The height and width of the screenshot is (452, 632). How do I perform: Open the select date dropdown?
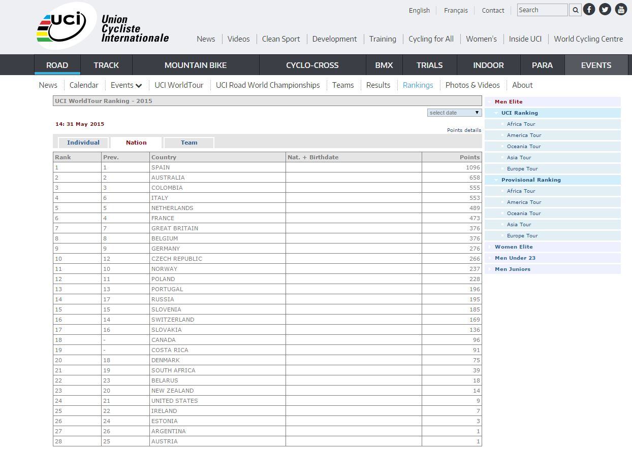454,113
